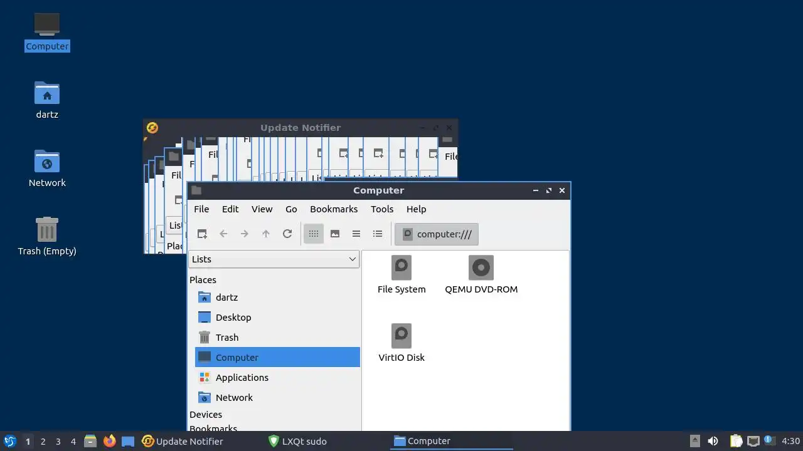Close the Computer window
This screenshot has height=451, width=803.
562,190
